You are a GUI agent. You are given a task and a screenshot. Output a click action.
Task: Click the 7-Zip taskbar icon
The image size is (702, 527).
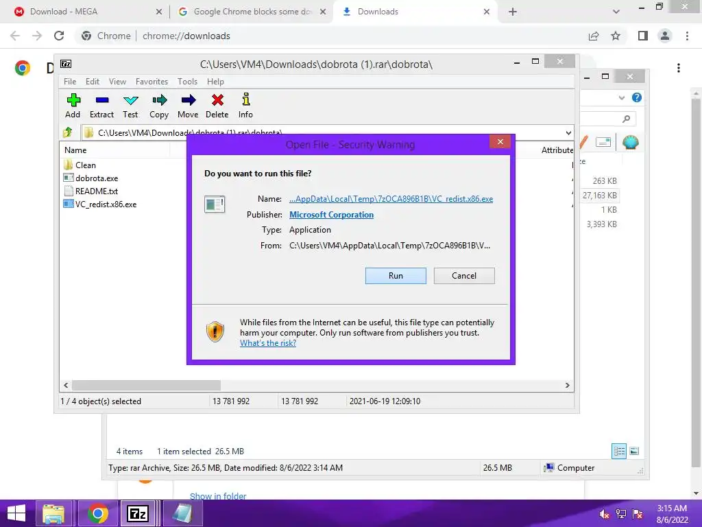tap(138, 513)
